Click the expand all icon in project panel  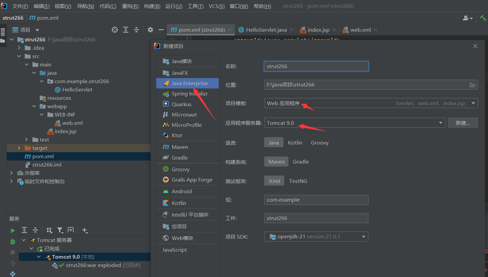[x=126, y=30]
